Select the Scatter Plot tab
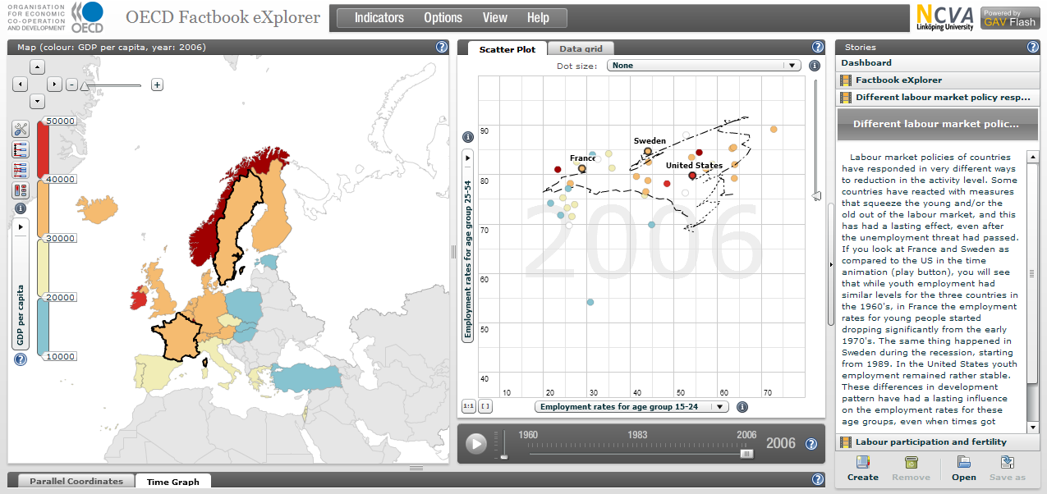 click(x=507, y=49)
